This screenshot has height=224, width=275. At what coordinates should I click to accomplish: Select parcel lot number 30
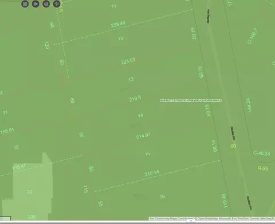point(16,148)
